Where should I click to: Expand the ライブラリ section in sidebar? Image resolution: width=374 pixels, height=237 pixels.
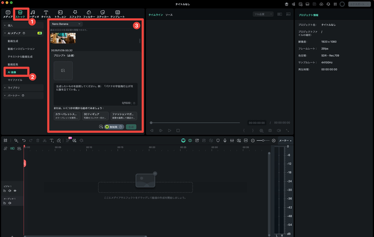14,87
